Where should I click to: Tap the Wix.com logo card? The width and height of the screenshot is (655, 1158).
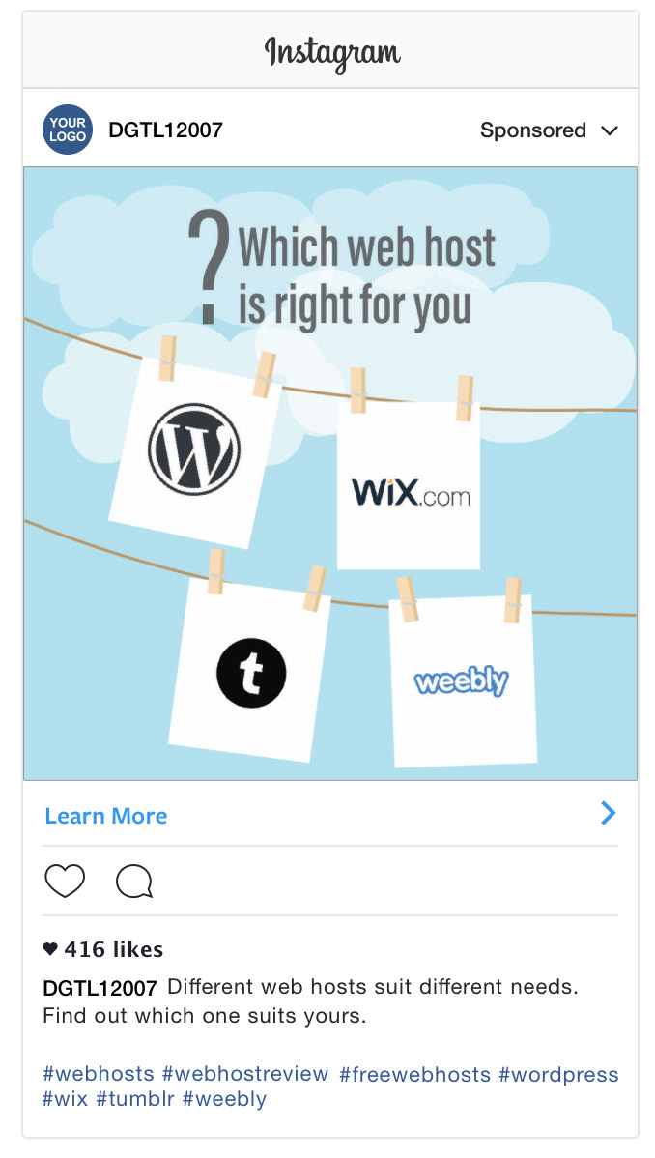point(409,485)
